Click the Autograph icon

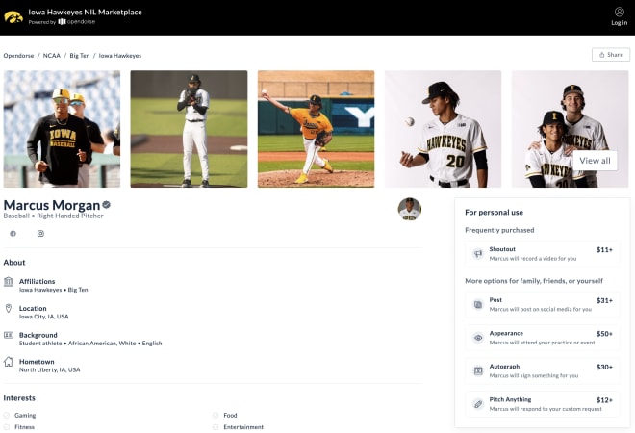[478, 370]
